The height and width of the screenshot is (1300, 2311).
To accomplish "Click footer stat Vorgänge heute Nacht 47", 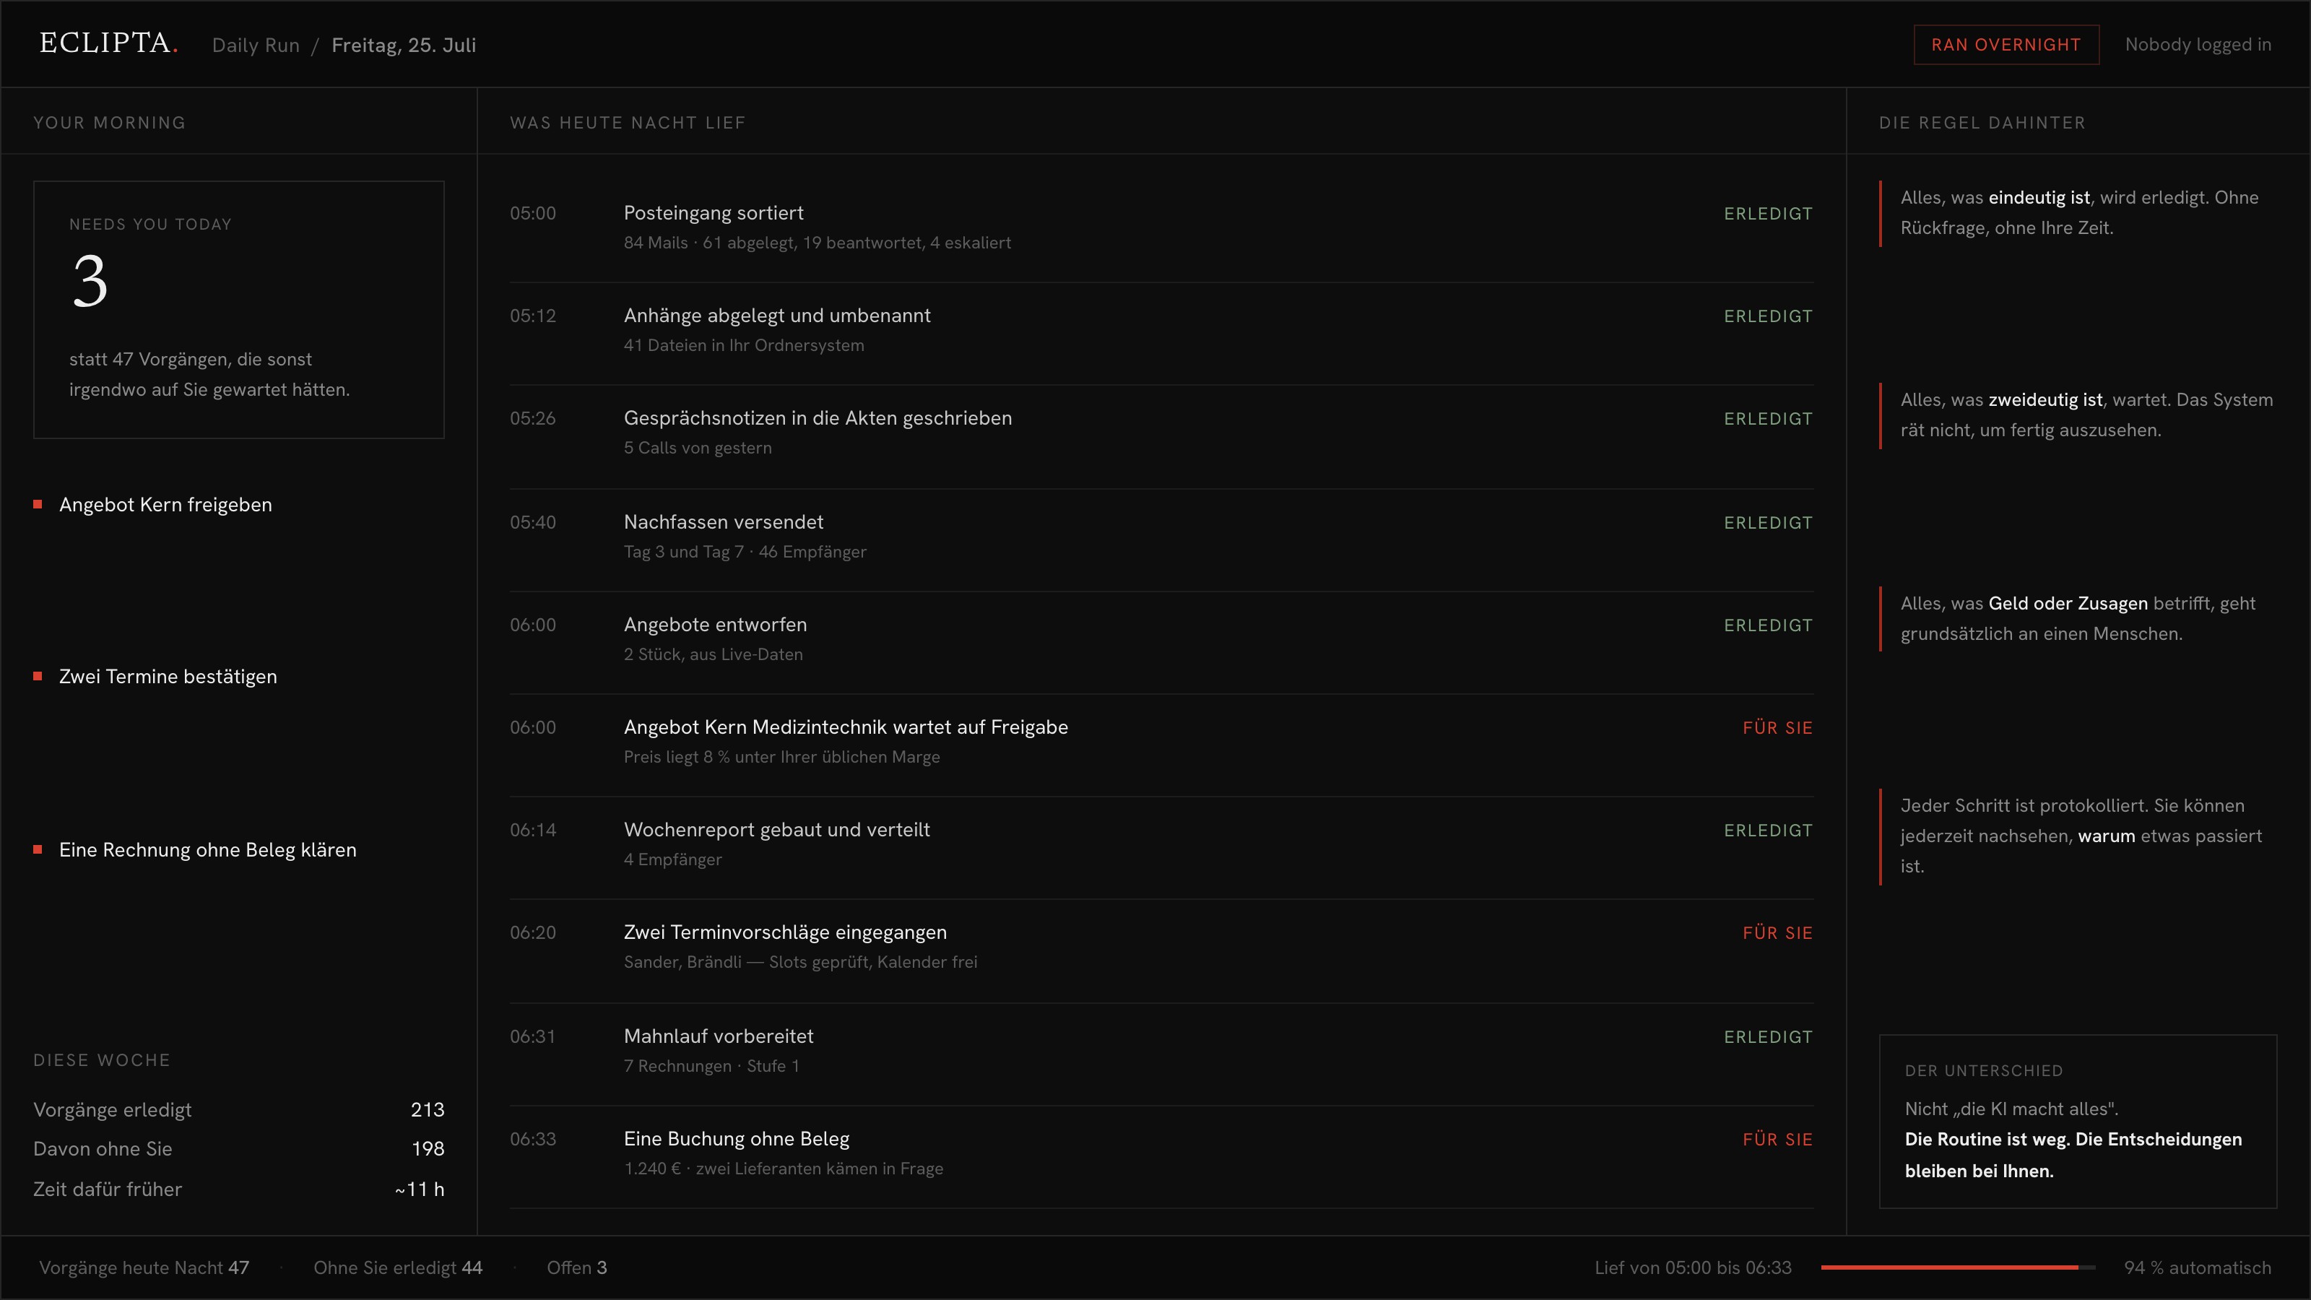I will coord(144,1267).
